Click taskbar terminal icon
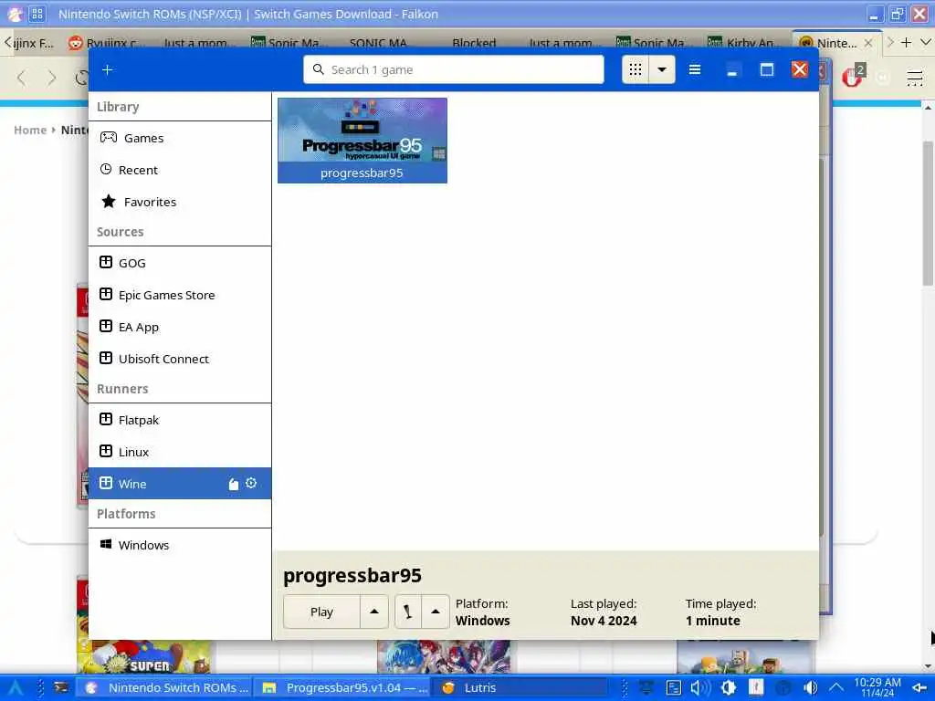The height and width of the screenshot is (701, 935). point(61,687)
